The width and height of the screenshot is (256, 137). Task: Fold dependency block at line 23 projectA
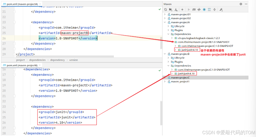point(14,22)
